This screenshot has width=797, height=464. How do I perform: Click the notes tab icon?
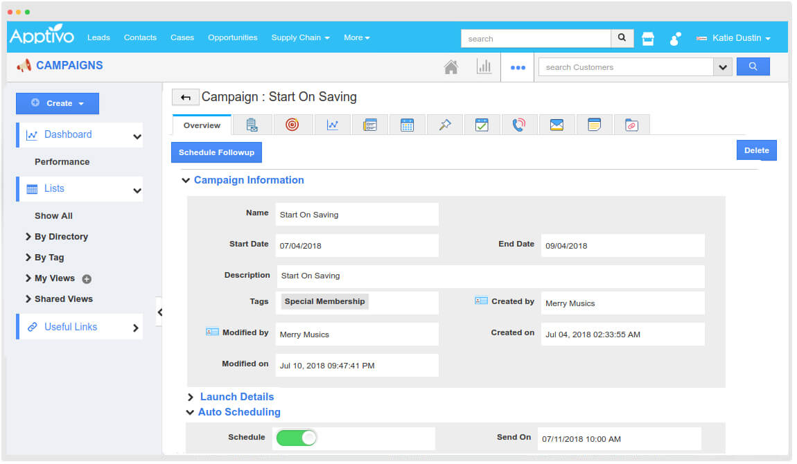click(595, 124)
